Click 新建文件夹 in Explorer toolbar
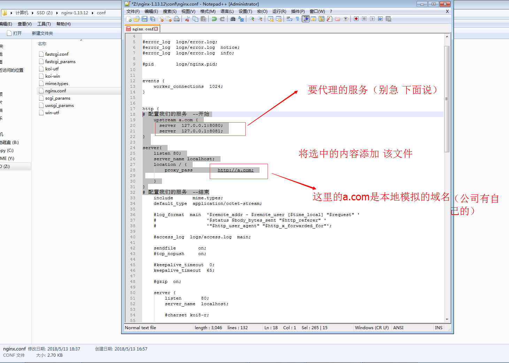 tap(43, 33)
